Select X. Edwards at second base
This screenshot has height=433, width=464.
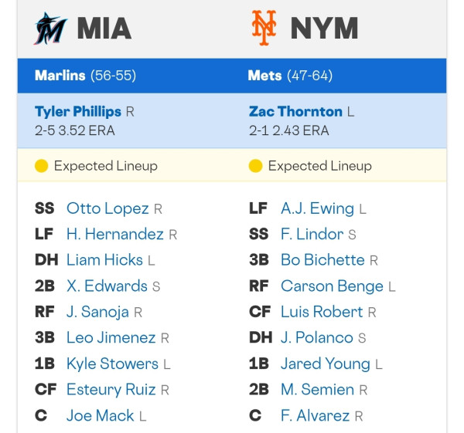pyautogui.click(x=107, y=286)
